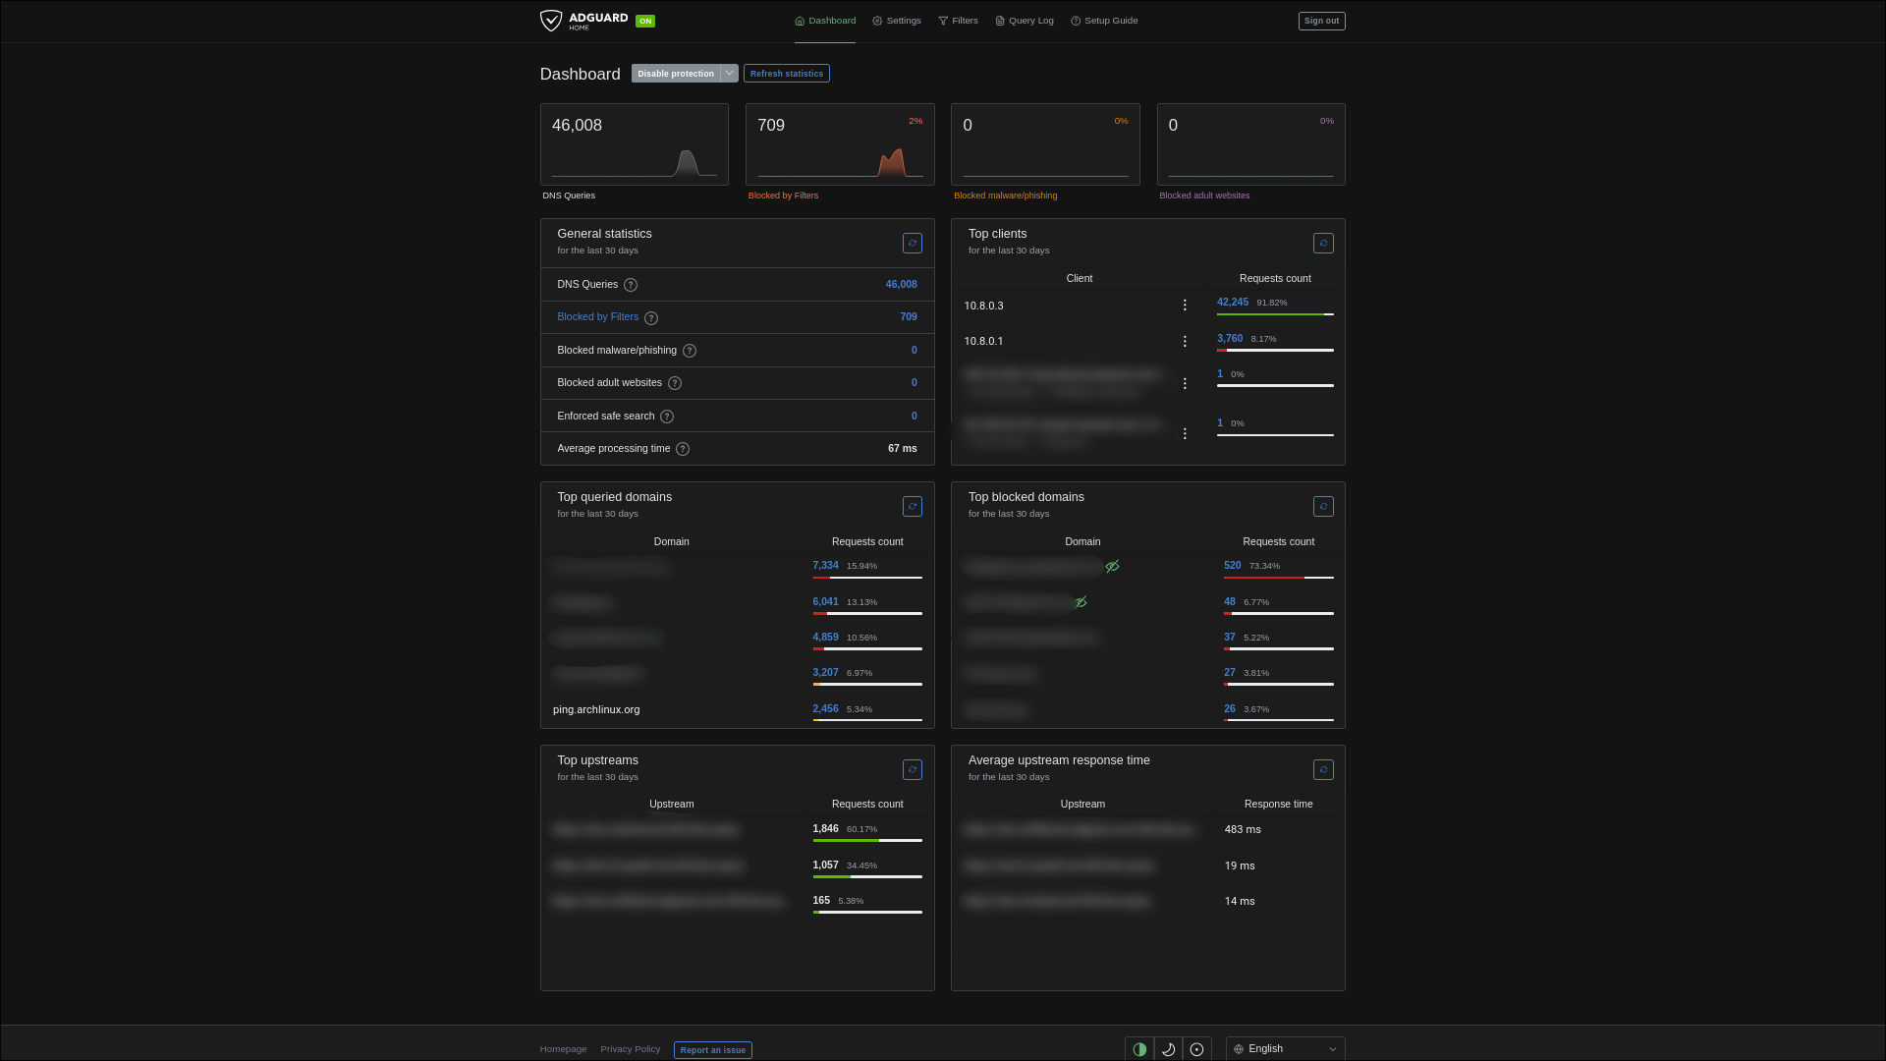Click the 42,245 requests count for 10.8.0.3
Viewport: 1886px width, 1061px height.
tap(1232, 303)
